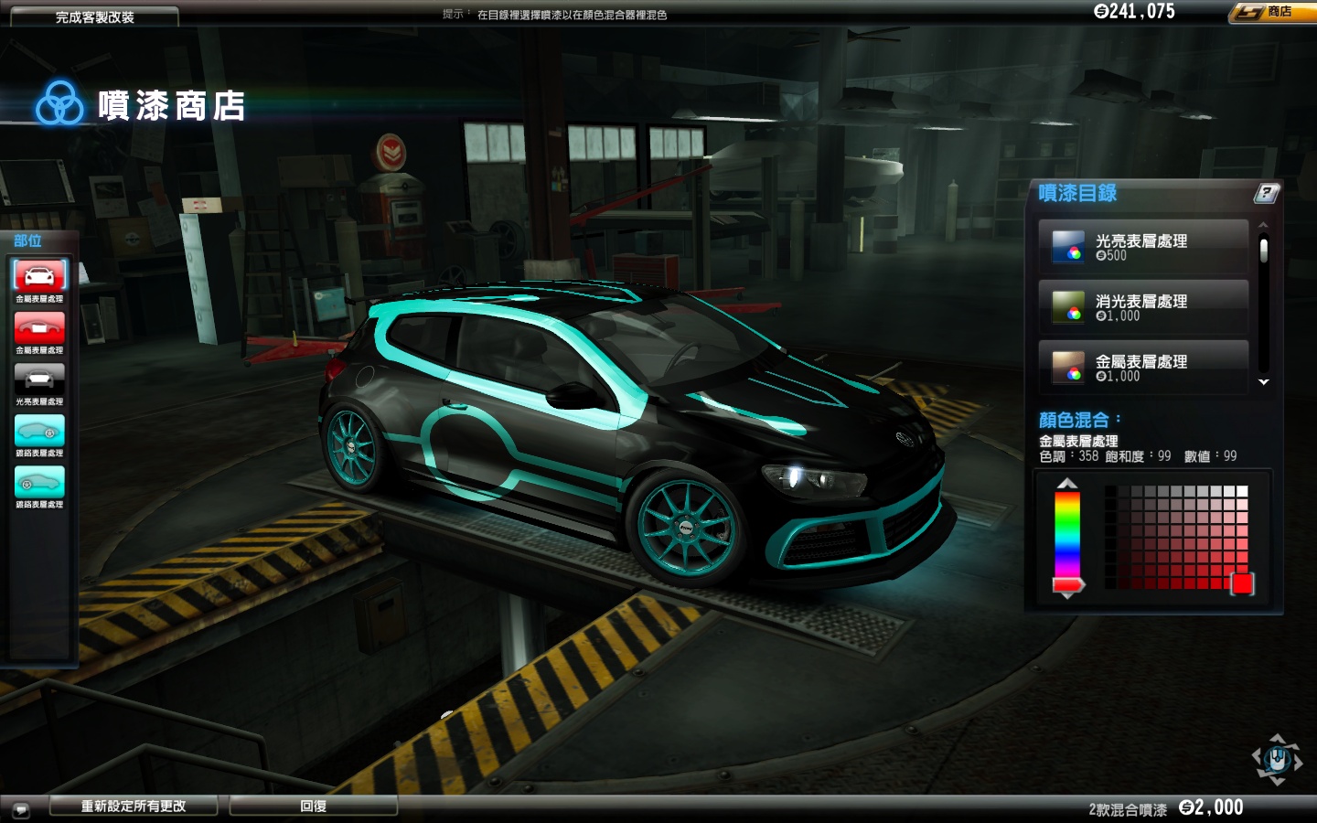Choose the gray and black car part icon
The height and width of the screenshot is (823, 1317).
click(x=39, y=379)
